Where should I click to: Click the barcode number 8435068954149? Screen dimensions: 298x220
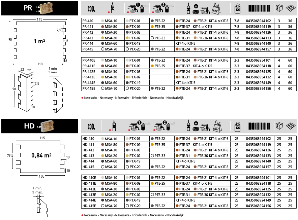259,83
